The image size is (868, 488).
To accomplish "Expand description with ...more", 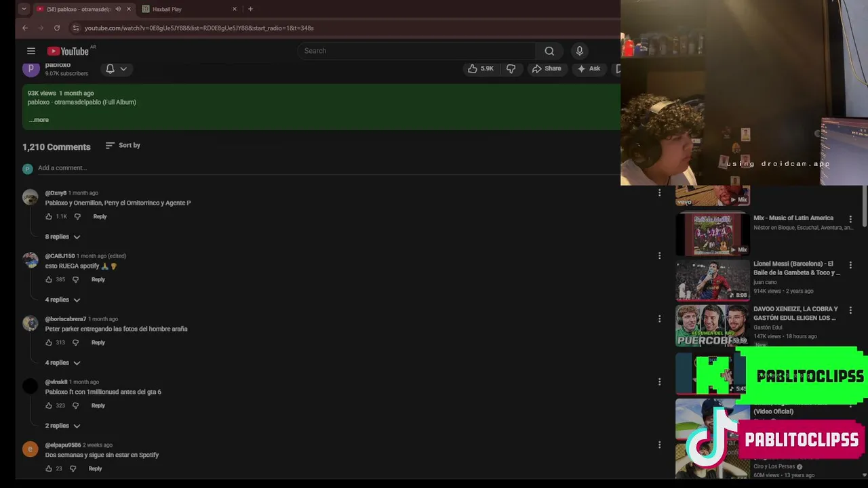I will [x=39, y=120].
